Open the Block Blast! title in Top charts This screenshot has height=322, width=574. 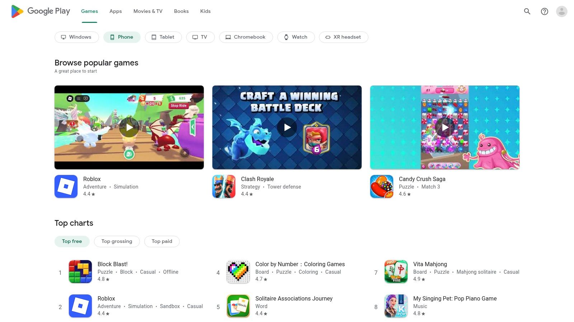(x=113, y=264)
